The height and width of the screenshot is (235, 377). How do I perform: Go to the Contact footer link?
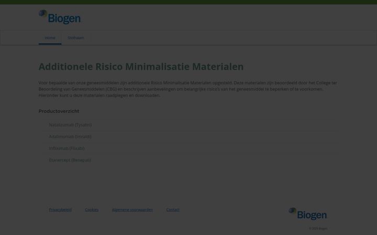pos(173,210)
